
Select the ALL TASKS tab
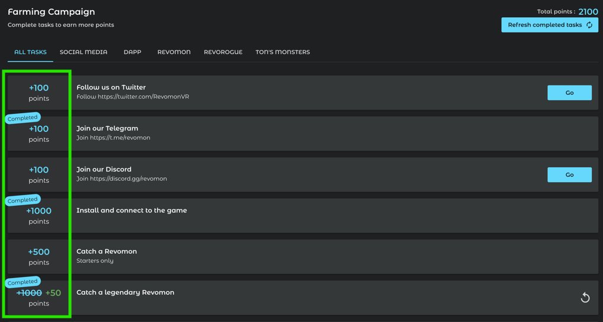30,52
